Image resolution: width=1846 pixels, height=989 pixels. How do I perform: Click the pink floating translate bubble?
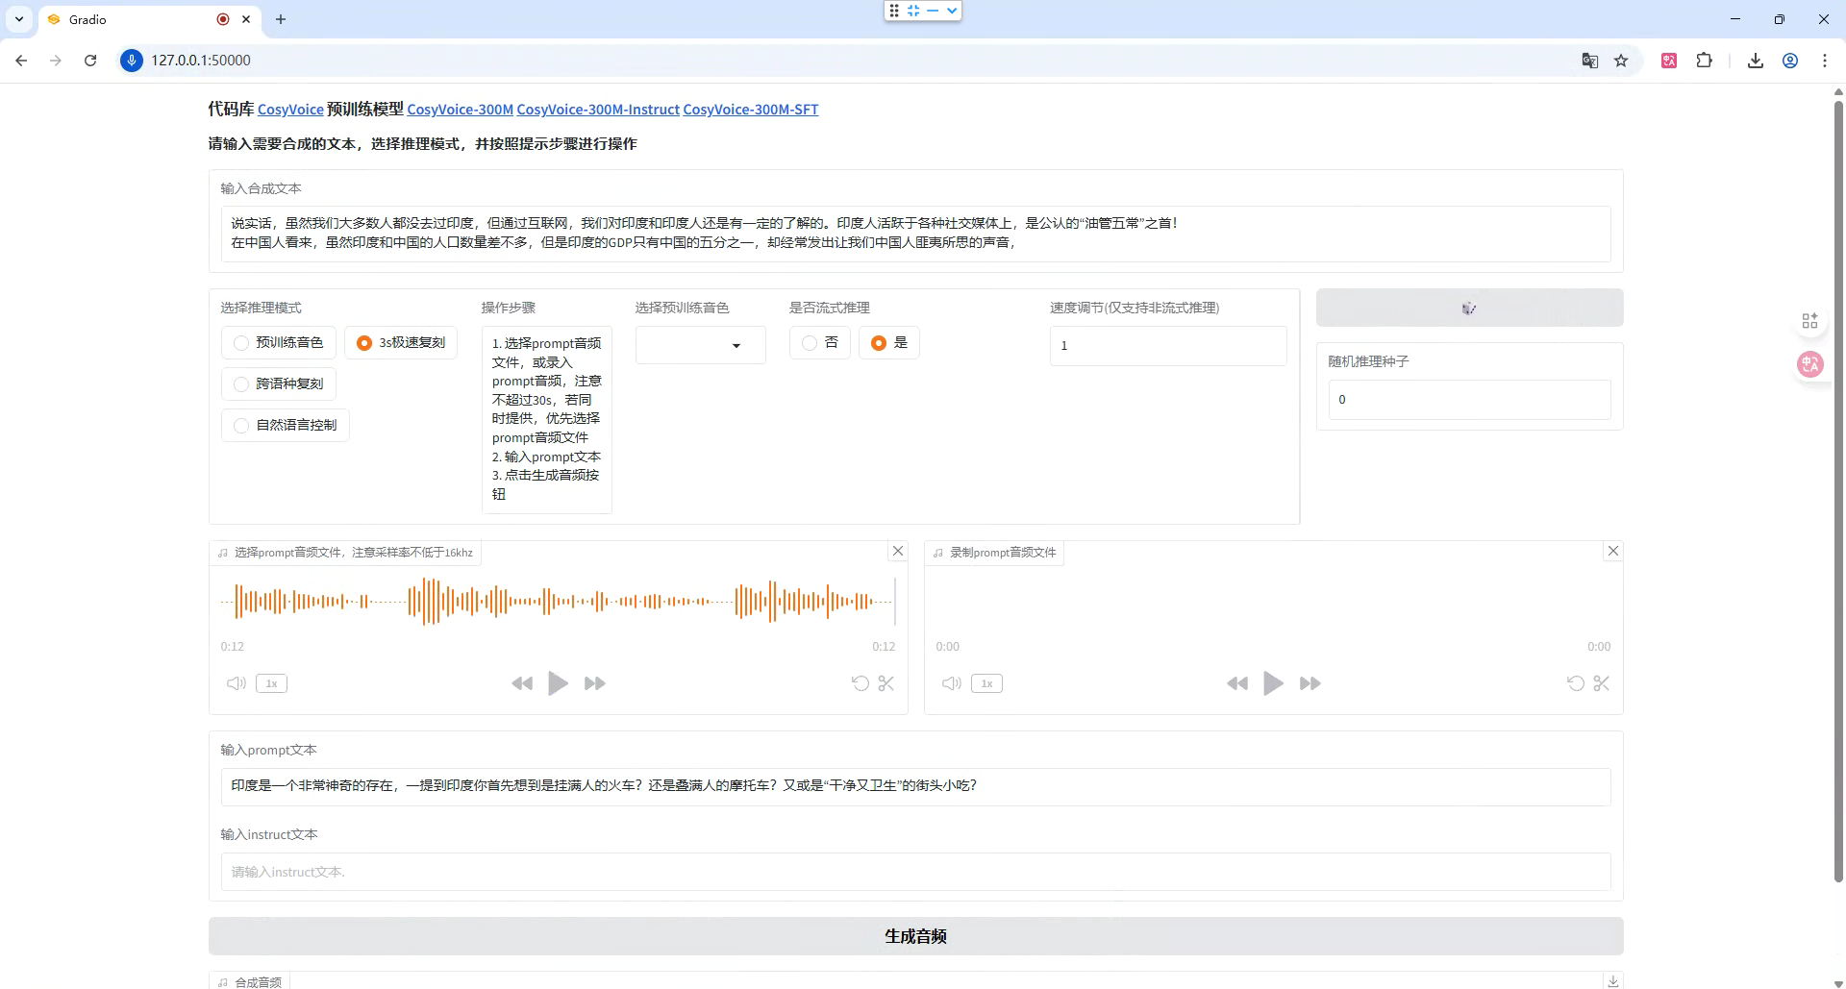(1810, 364)
